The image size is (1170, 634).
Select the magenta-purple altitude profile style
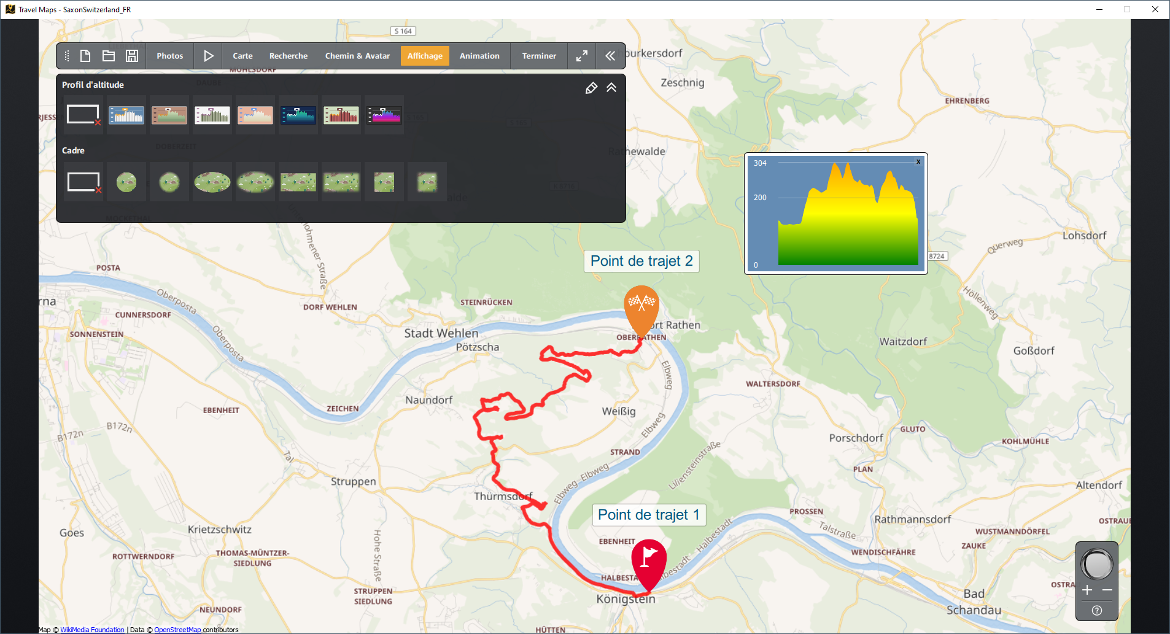click(384, 115)
